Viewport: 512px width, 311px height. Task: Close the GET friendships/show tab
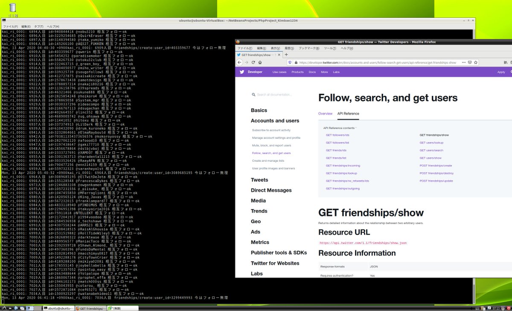278,55
